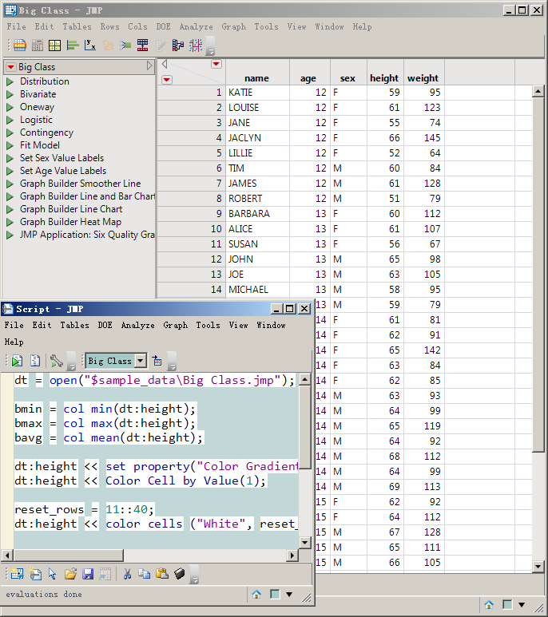The width and height of the screenshot is (548, 617).
Task: Click the Distribution platform icon in main toolbar
Action: pyautogui.click(x=73, y=45)
